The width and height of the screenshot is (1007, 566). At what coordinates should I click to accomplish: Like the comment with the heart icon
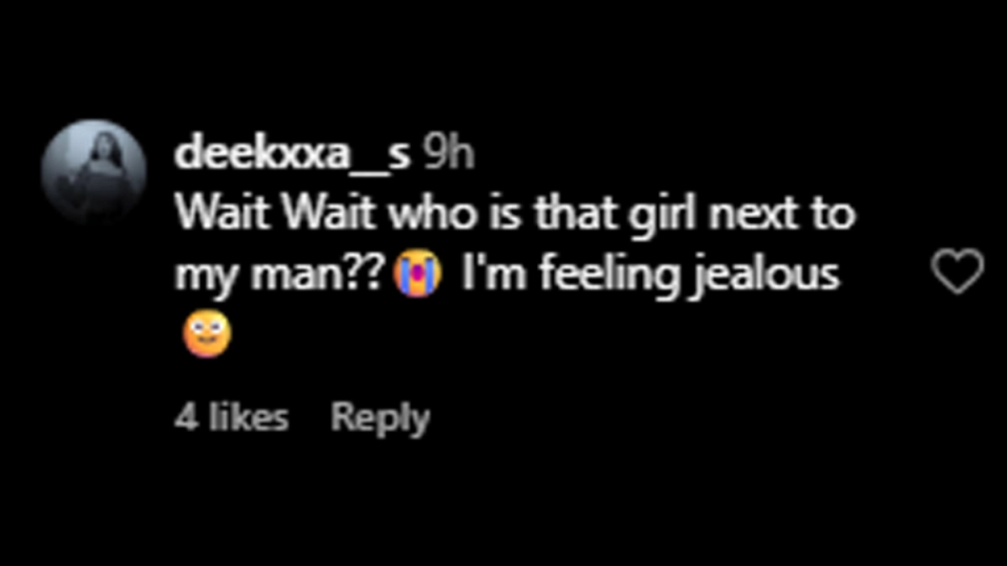957,273
